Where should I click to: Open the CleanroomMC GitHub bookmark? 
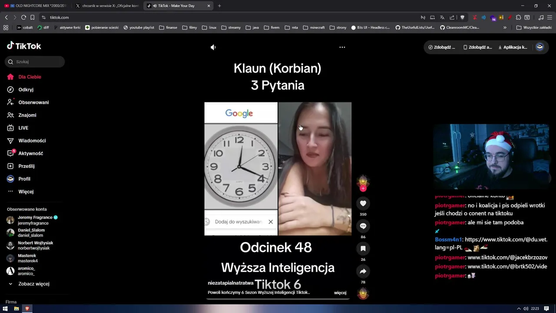460,27
